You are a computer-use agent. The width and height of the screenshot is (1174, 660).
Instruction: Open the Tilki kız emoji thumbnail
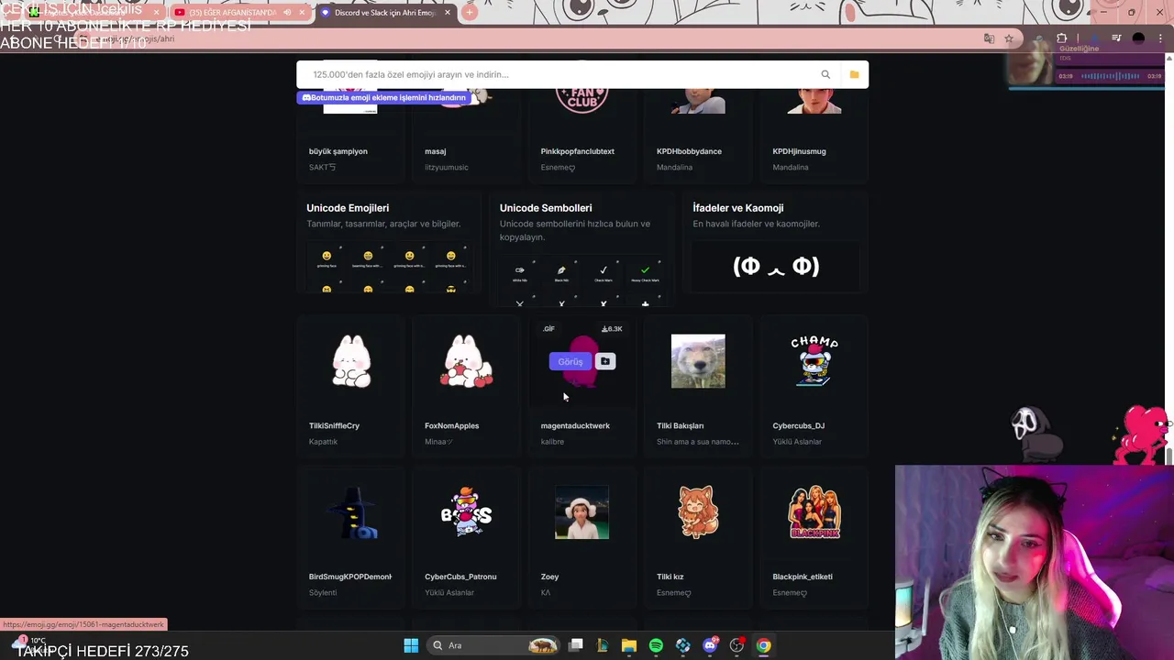[698, 512]
